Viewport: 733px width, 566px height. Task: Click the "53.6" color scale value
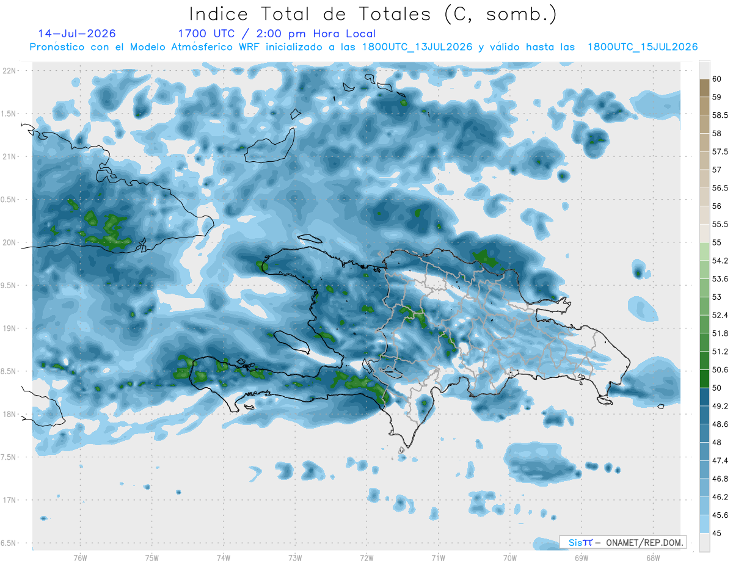coord(721,278)
